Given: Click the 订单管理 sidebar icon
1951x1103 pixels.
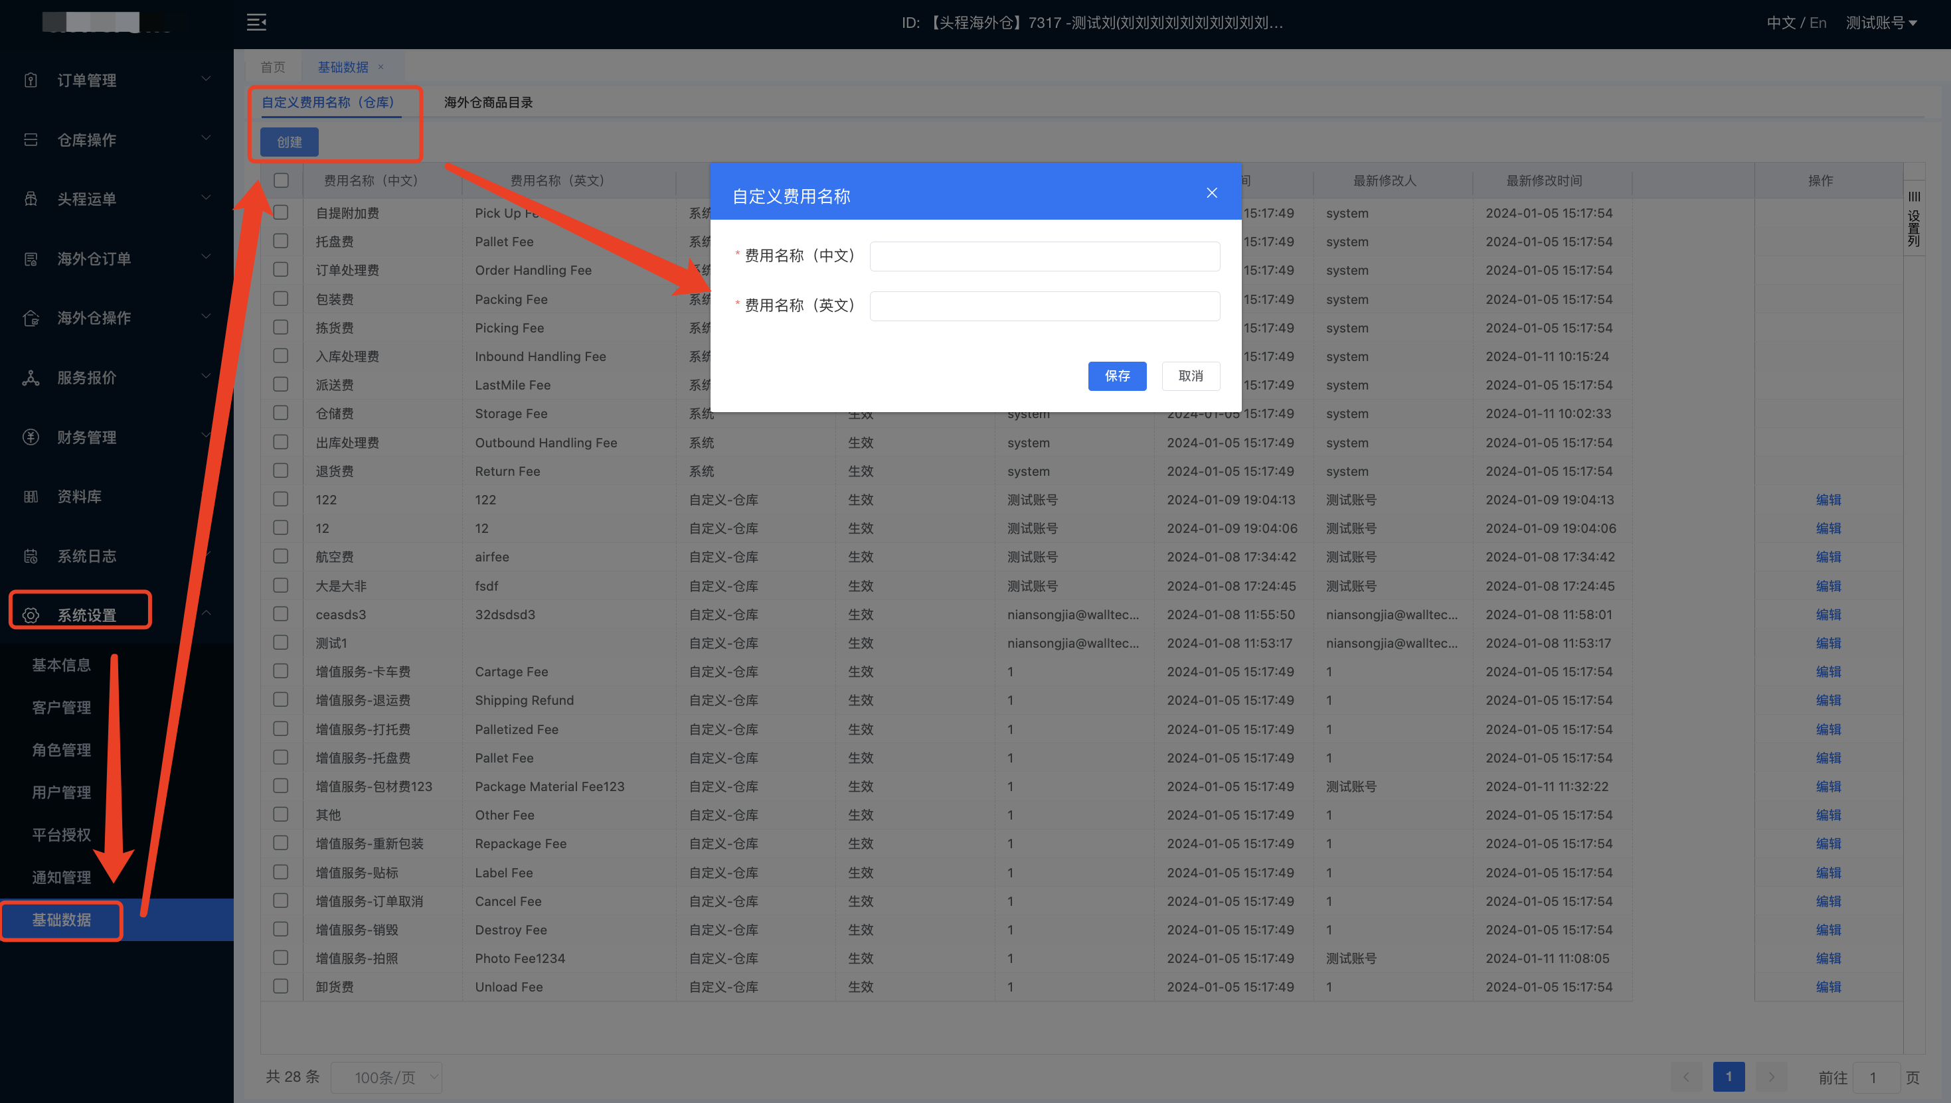Looking at the screenshot, I should (x=31, y=80).
